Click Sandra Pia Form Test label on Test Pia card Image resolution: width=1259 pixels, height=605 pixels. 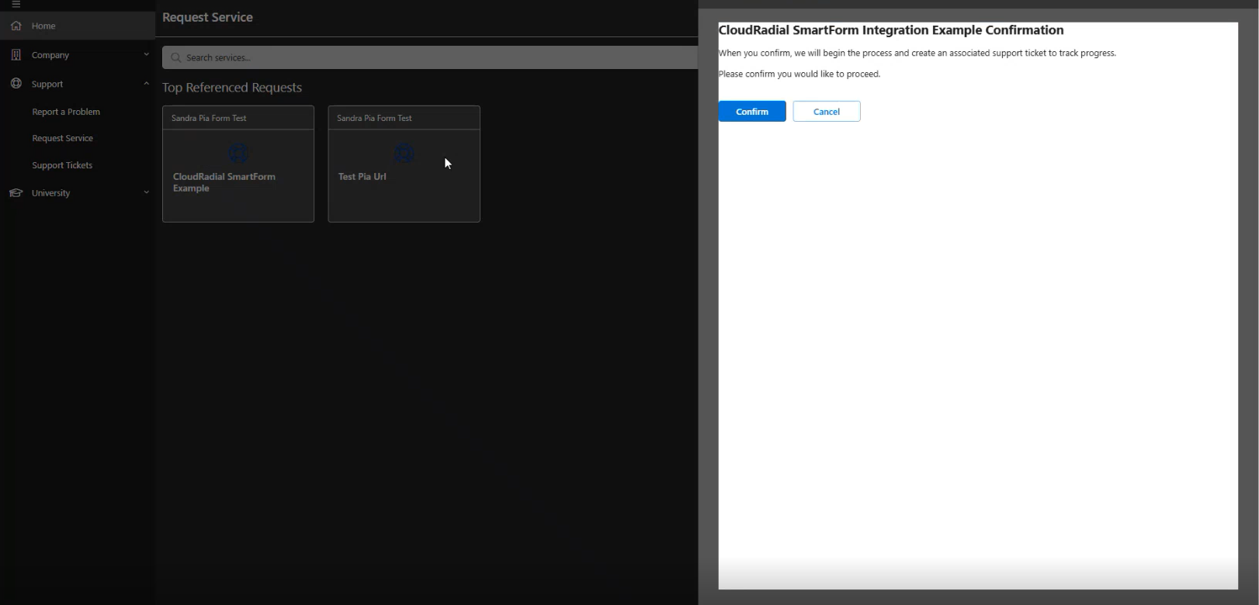(x=374, y=118)
